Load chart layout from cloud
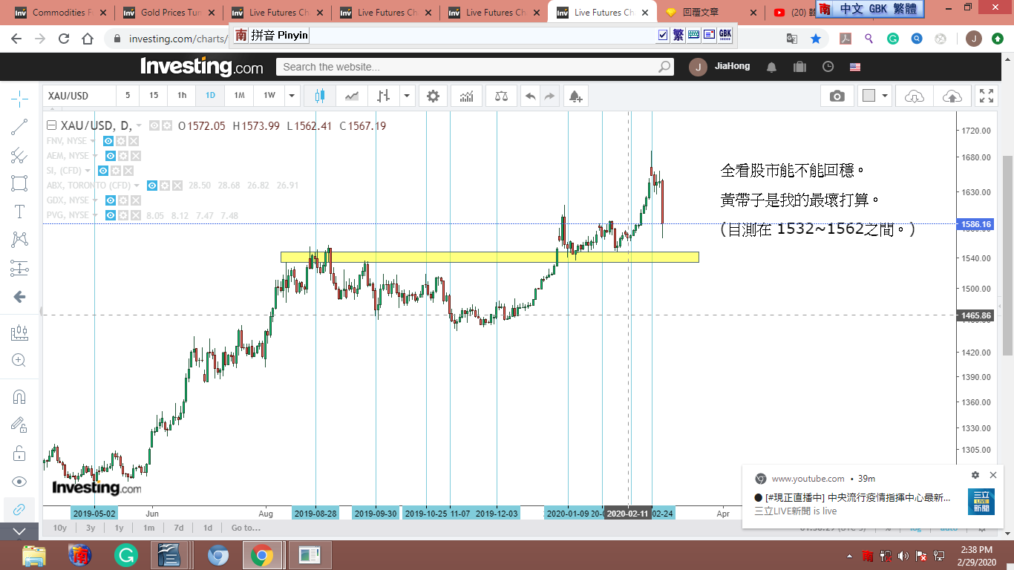The image size is (1014, 570). (x=915, y=96)
